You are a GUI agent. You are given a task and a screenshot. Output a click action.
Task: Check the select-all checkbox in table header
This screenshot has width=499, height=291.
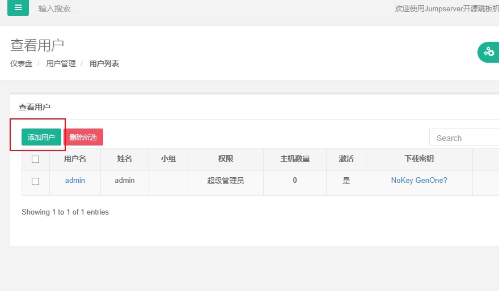tap(35, 159)
